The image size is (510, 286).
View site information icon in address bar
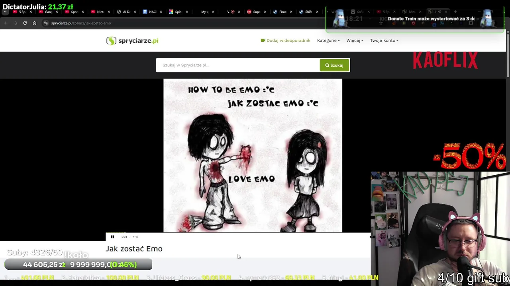tap(46, 23)
